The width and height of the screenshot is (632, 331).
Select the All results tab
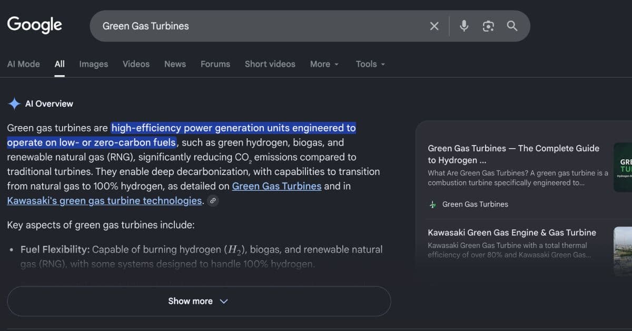pyautogui.click(x=60, y=64)
